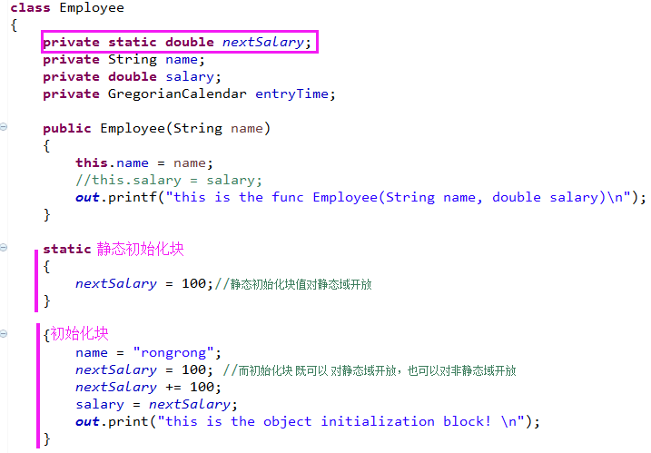Click 'private double salary;' line
651x453 pixels.
(132, 77)
